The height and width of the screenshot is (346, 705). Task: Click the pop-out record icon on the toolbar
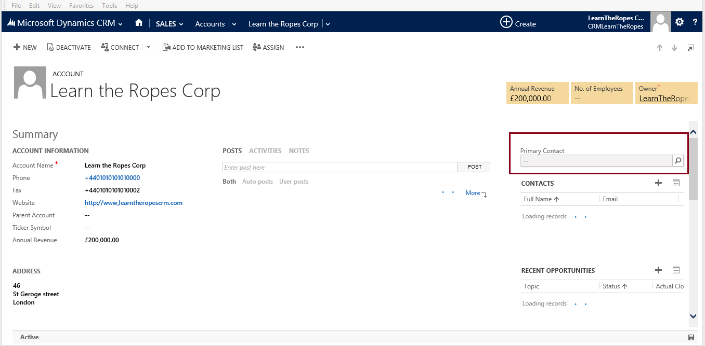point(690,47)
